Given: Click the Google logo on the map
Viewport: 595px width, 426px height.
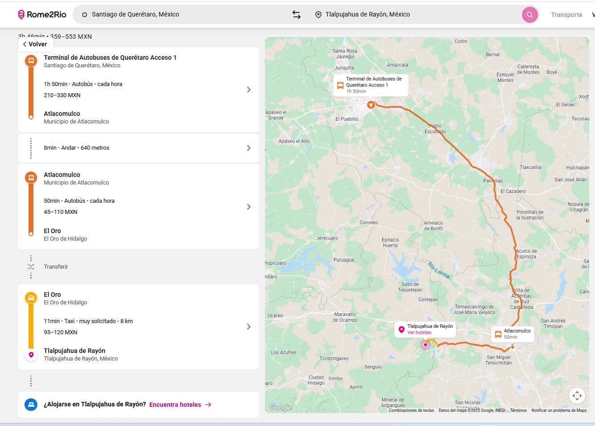Looking at the screenshot, I should coord(280,407).
